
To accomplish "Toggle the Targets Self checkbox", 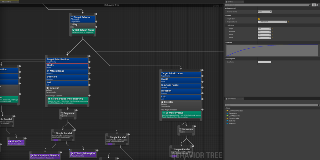I will point(259,19).
